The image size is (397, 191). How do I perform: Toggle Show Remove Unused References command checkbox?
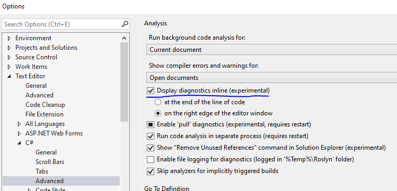[x=151, y=148]
